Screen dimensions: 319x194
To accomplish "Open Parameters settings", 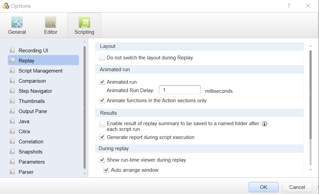I will point(43,162).
